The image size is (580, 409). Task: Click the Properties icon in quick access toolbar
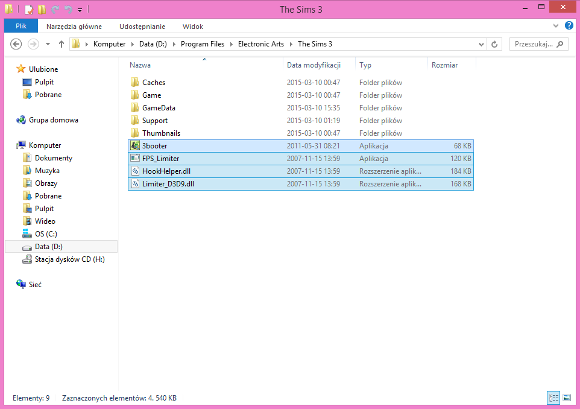tap(29, 9)
